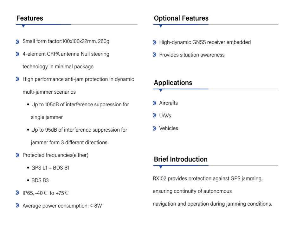This screenshot has height=237, width=290.
Task: Click the chevron bullet beside Small form factor
Action: [x=17, y=41]
